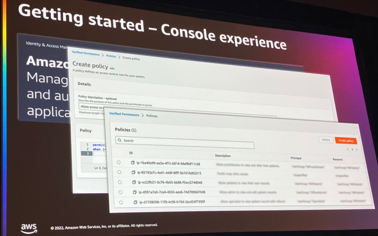Open Verified Permissions breadcrumb in the Policies list window
Image resolution: width=378 pixels, height=236 pixels.
pos(124,114)
